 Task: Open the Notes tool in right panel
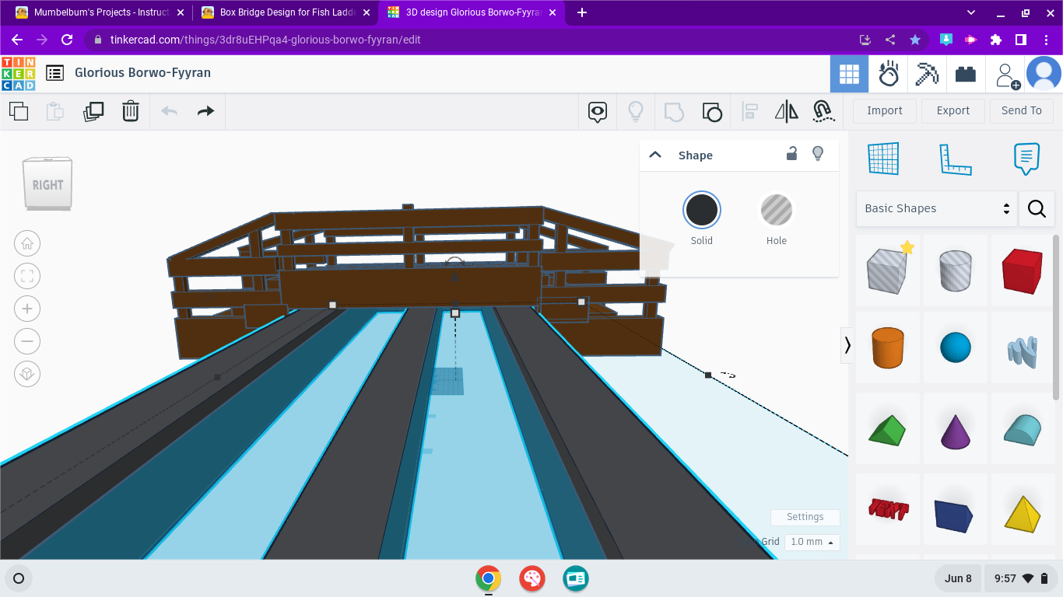point(1026,159)
